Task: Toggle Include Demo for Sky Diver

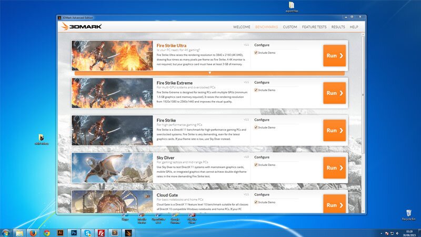Action: point(256,165)
